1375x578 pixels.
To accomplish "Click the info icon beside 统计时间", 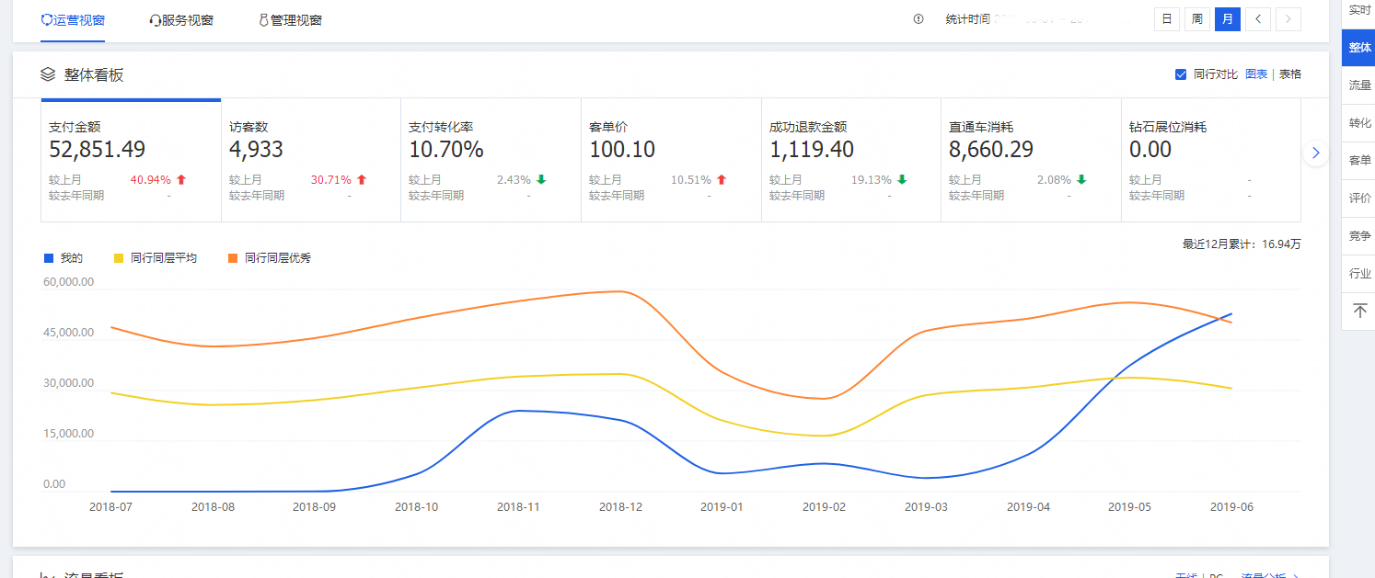I will click(x=918, y=19).
